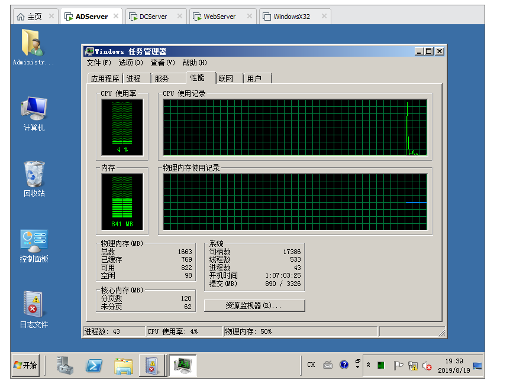Click the Action Center flag tray icon

pyautogui.click(x=398, y=366)
